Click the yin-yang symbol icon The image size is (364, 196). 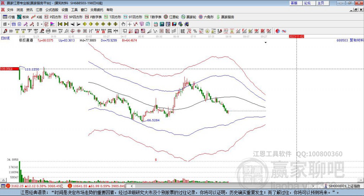[x=278, y=31]
